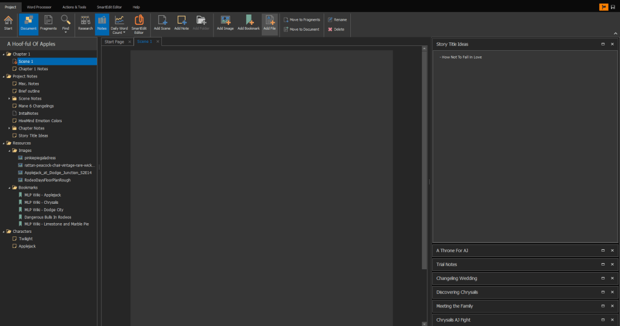Toggle the Notes panel button

click(x=102, y=23)
